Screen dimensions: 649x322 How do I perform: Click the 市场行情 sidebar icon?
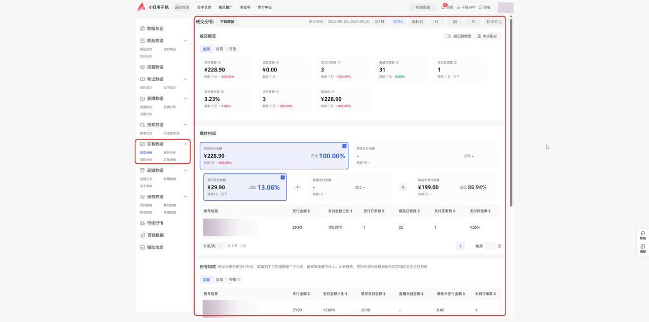tap(142, 223)
